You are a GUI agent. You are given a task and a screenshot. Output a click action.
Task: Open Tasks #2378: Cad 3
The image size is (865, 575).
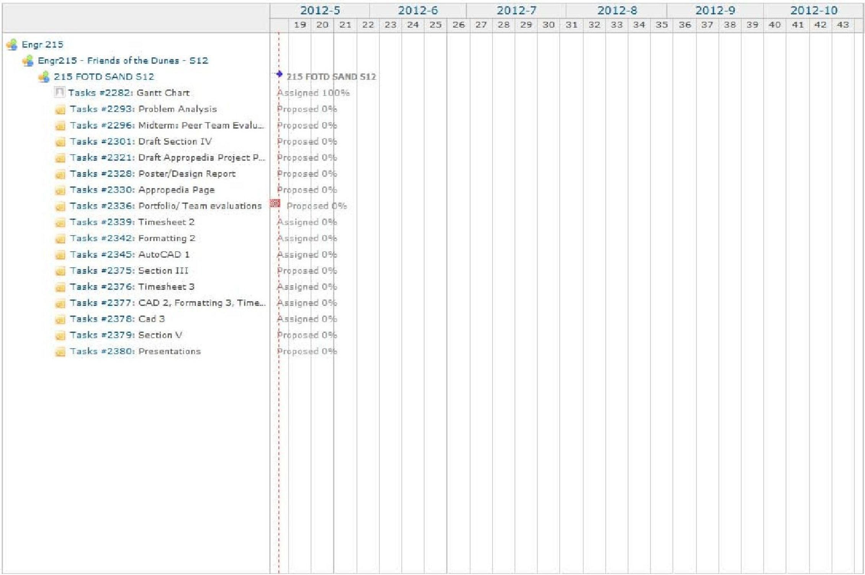(x=118, y=319)
